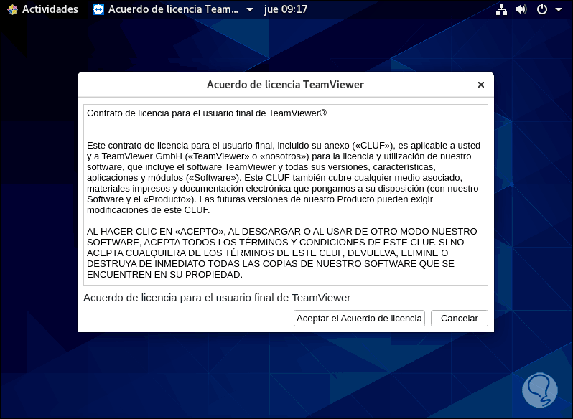Click the line 'modificaciones de este CLUF.'

tap(149, 210)
